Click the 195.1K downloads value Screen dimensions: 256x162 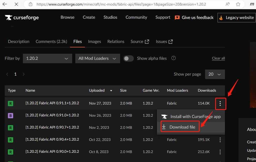point(204,140)
